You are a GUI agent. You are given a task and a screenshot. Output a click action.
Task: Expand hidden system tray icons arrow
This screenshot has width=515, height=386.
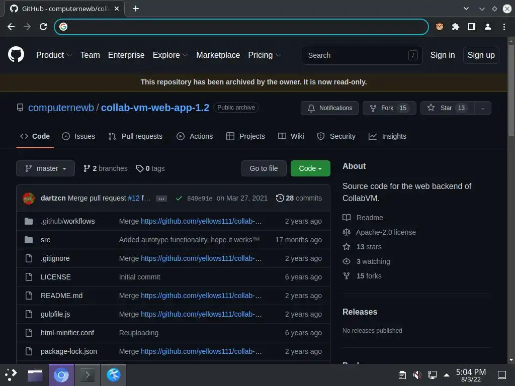(447, 375)
